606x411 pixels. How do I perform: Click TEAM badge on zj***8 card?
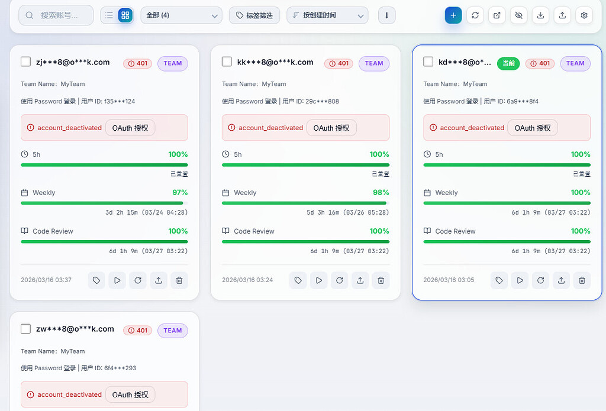coord(173,63)
